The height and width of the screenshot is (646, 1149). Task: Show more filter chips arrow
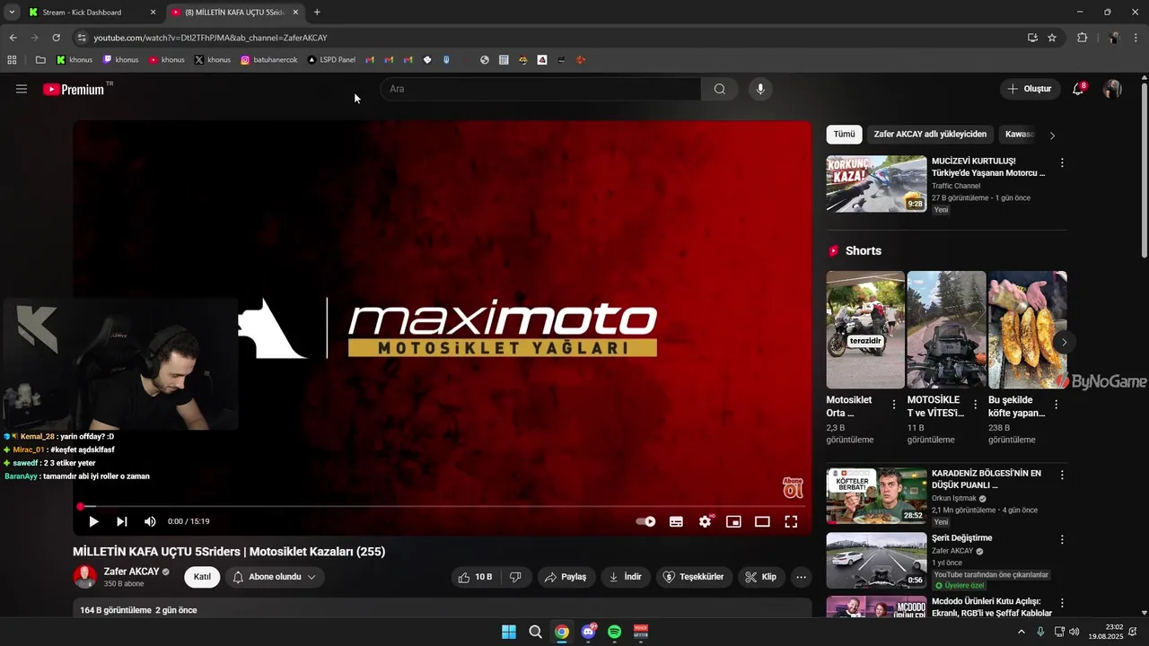1052,135
